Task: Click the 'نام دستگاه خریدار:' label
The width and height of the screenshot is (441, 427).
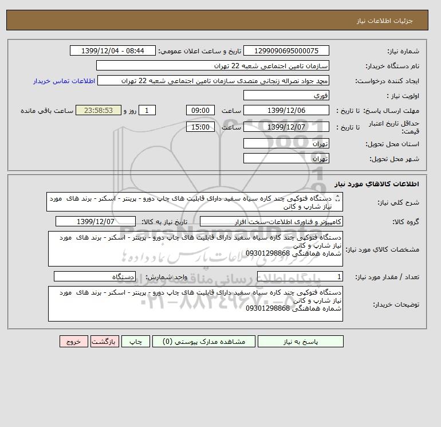Action: pos(392,66)
